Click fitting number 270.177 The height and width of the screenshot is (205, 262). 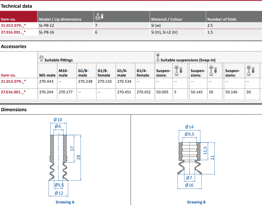point(66,92)
